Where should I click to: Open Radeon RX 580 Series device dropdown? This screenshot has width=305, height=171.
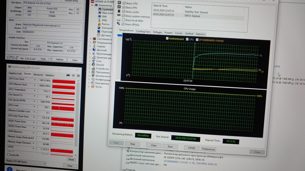pyautogui.click(x=44, y=164)
